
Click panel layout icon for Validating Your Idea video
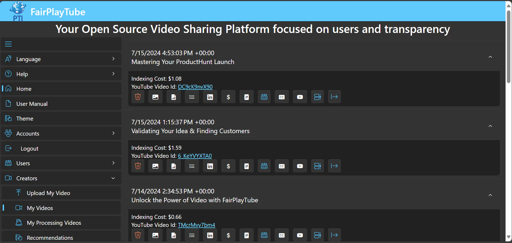point(318,166)
